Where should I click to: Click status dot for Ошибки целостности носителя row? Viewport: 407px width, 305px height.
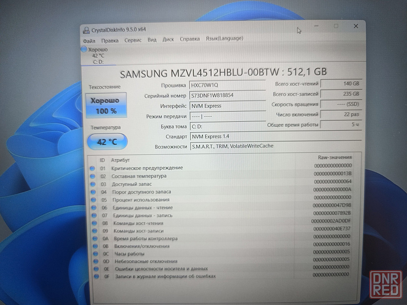click(x=96, y=269)
